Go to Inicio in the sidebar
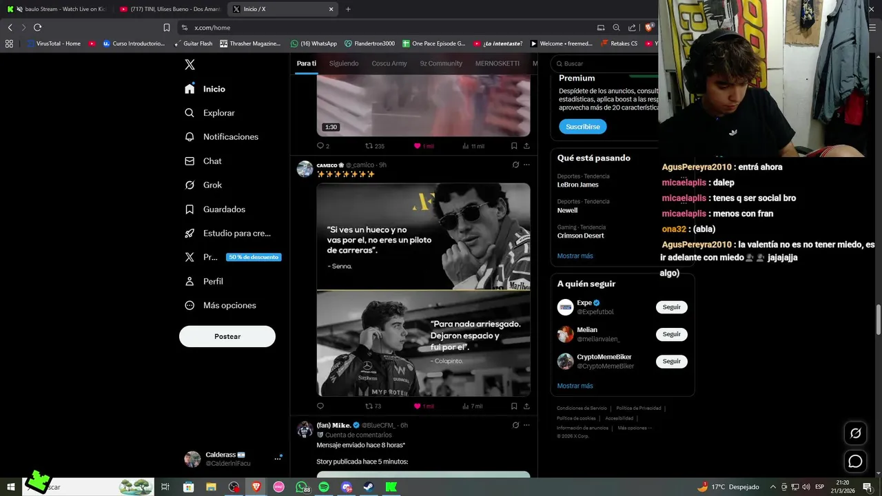The width and height of the screenshot is (882, 496). pos(205,89)
